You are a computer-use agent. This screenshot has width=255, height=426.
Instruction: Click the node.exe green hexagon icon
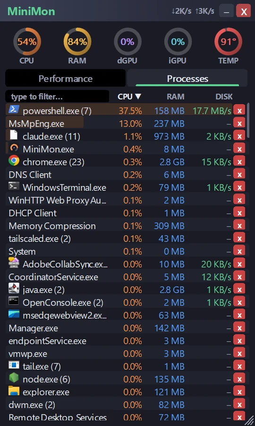[14, 378]
